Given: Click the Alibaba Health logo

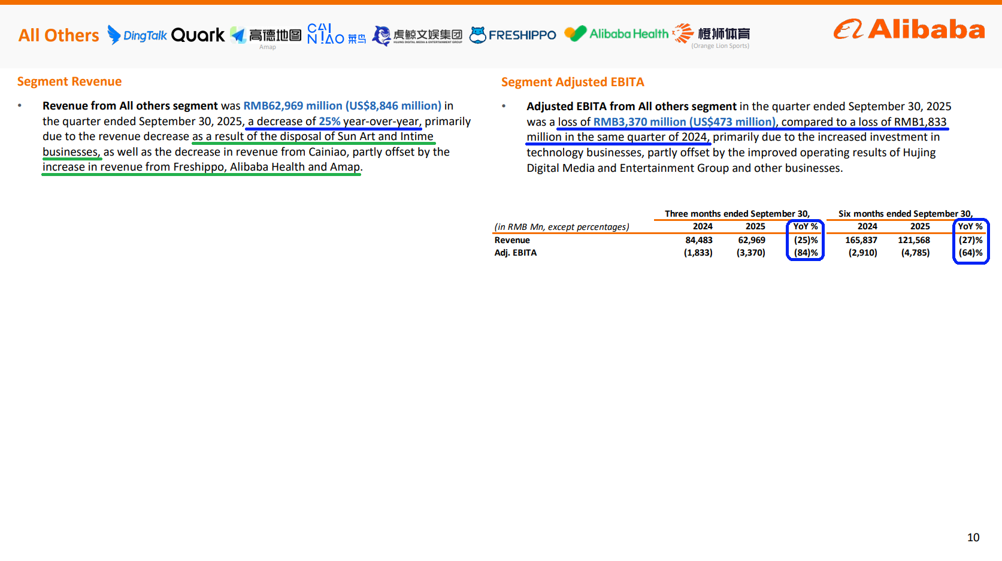Looking at the screenshot, I should 616,34.
